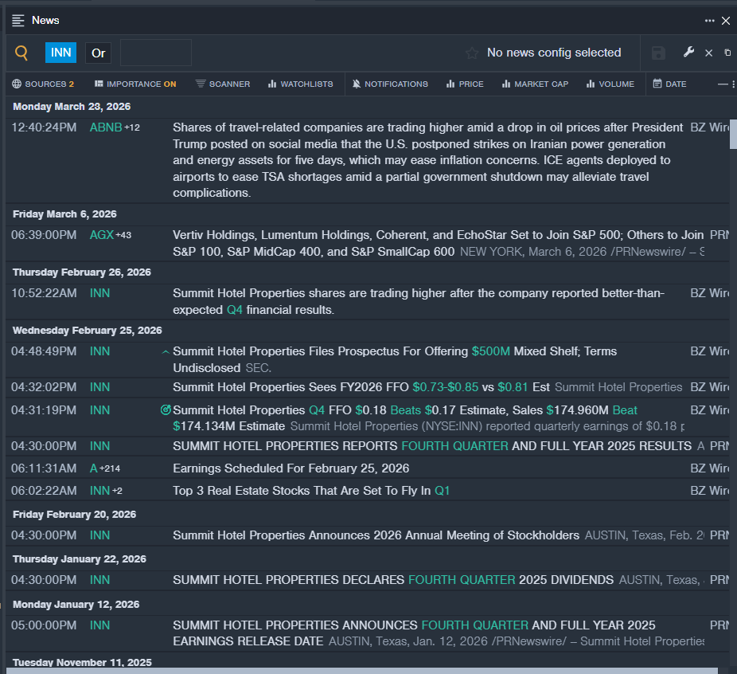
Task: Open the Scanner filter menu
Action: click(223, 84)
